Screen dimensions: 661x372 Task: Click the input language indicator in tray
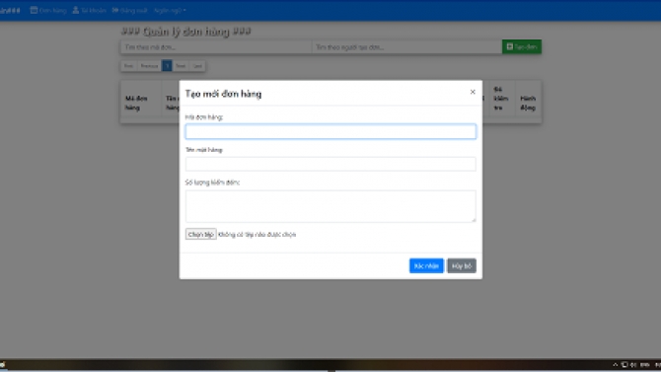[x=645, y=365]
